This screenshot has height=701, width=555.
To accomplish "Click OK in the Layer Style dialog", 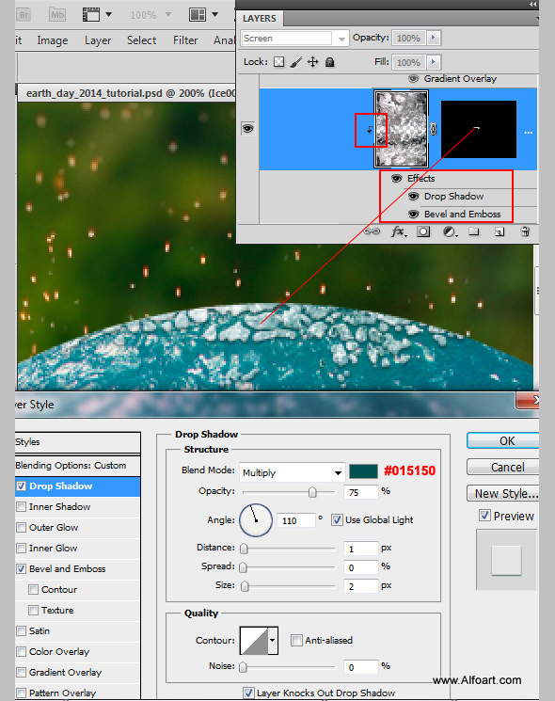I will tap(502, 440).
